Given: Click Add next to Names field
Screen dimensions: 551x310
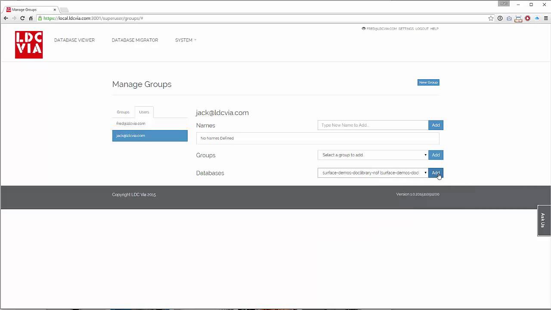Looking at the screenshot, I should tap(436, 125).
